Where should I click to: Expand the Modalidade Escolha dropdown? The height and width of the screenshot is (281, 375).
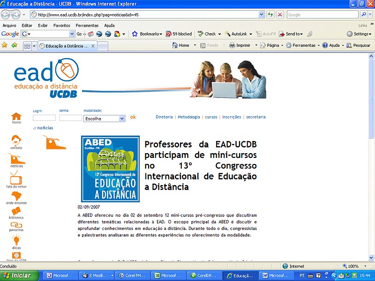coord(122,119)
